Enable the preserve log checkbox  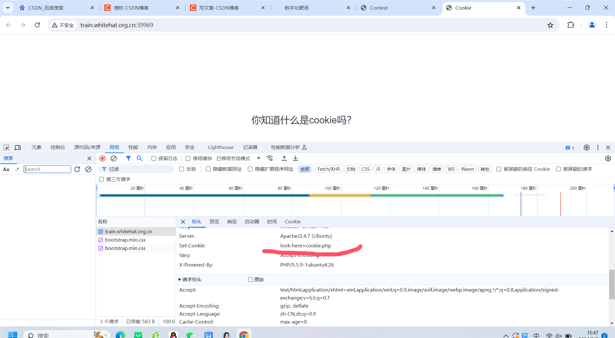pos(154,159)
